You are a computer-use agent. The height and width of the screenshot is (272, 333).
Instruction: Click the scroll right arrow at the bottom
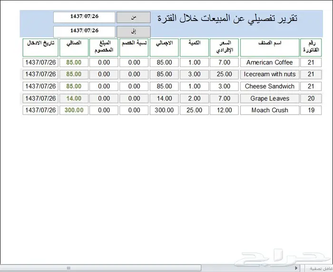(297, 268)
